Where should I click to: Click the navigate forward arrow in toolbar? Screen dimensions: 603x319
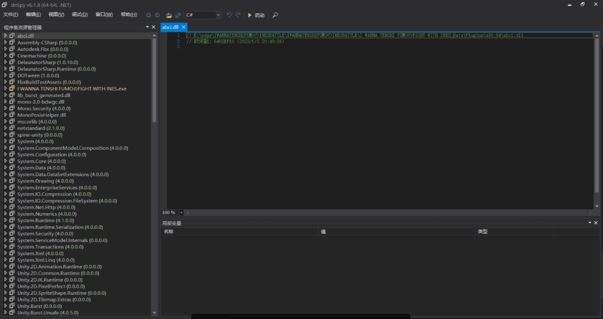[157, 15]
